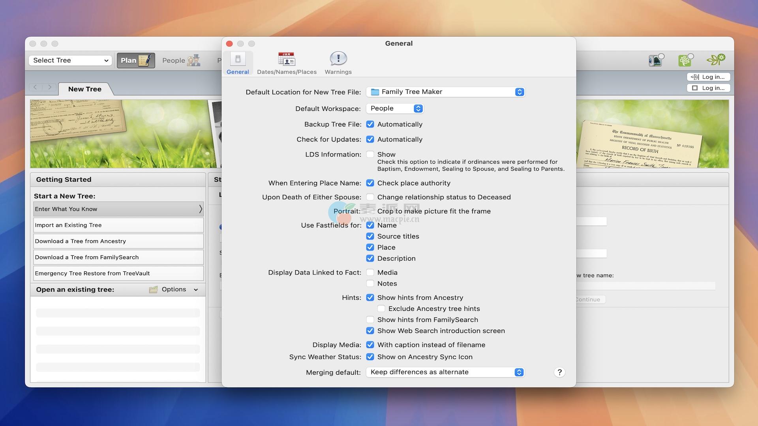
Task: Choose Emergency Tree Restore from TreeVault
Action: click(x=118, y=273)
